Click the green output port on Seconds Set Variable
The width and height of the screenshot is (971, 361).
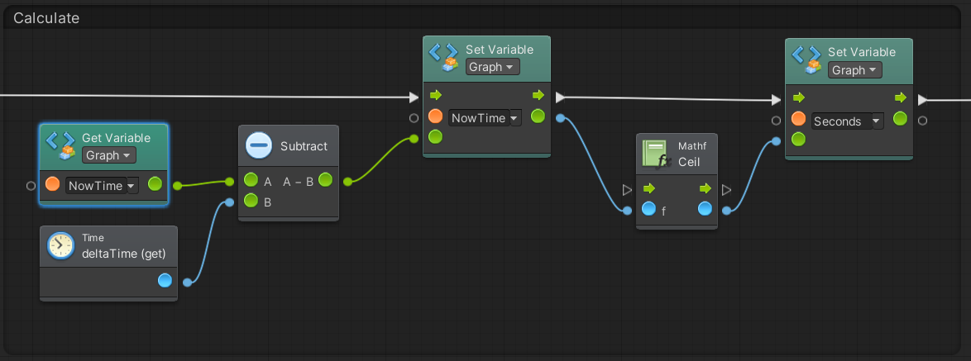(901, 119)
